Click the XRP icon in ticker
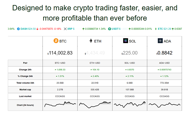185x115 pixels. point(66,29)
